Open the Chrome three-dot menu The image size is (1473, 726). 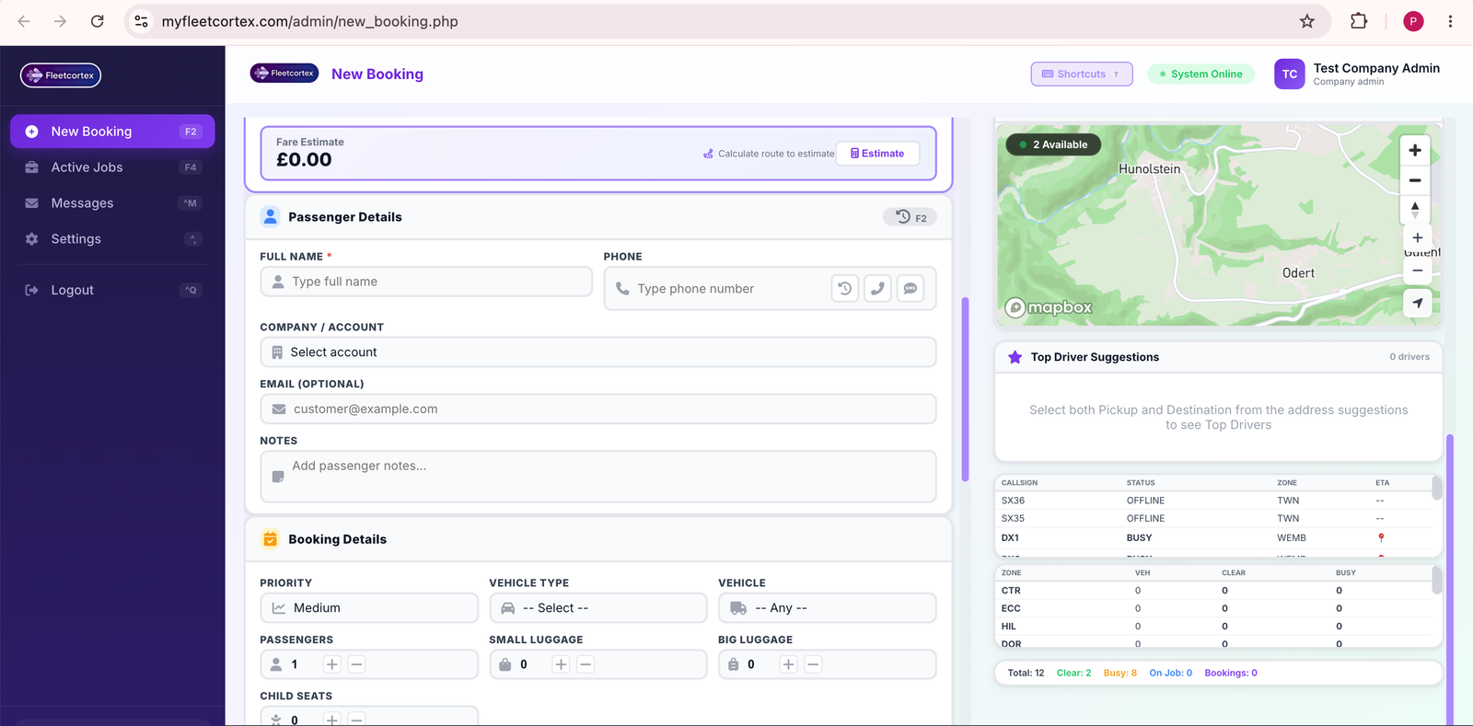tap(1450, 21)
